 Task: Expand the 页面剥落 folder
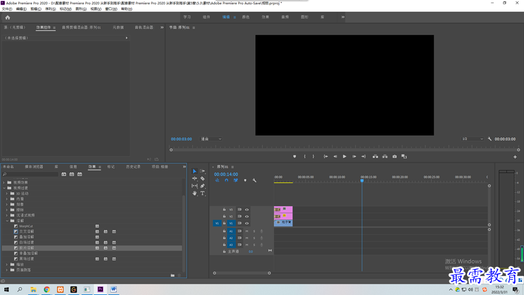tap(7, 270)
